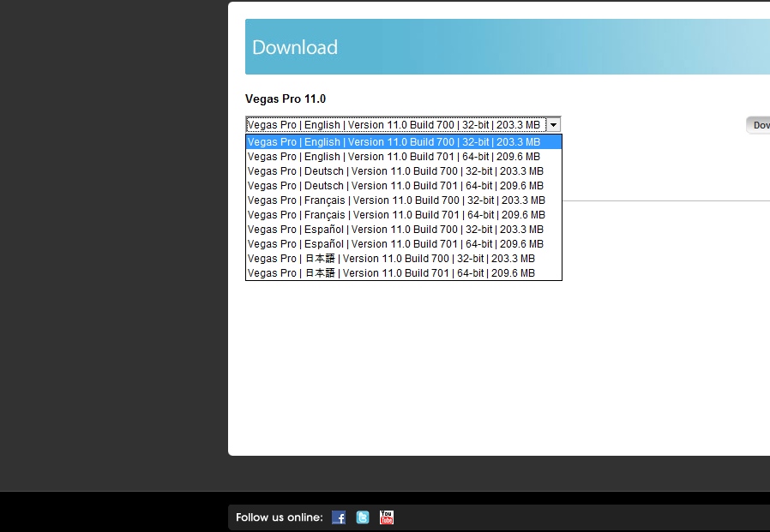Click the Follow us online label
The height and width of the screenshot is (532, 770).
[280, 517]
